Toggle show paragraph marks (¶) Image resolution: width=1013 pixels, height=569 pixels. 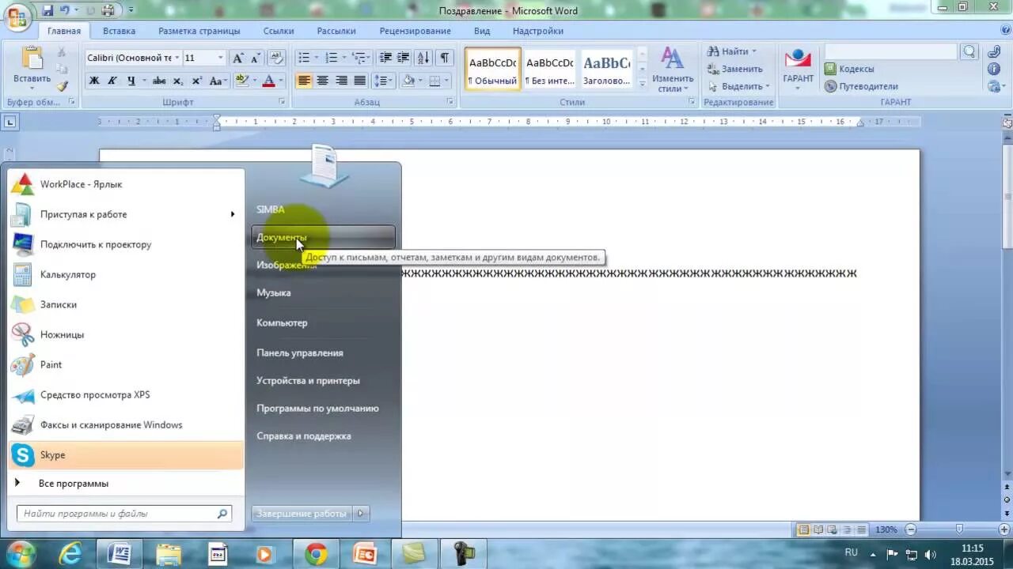(x=445, y=58)
